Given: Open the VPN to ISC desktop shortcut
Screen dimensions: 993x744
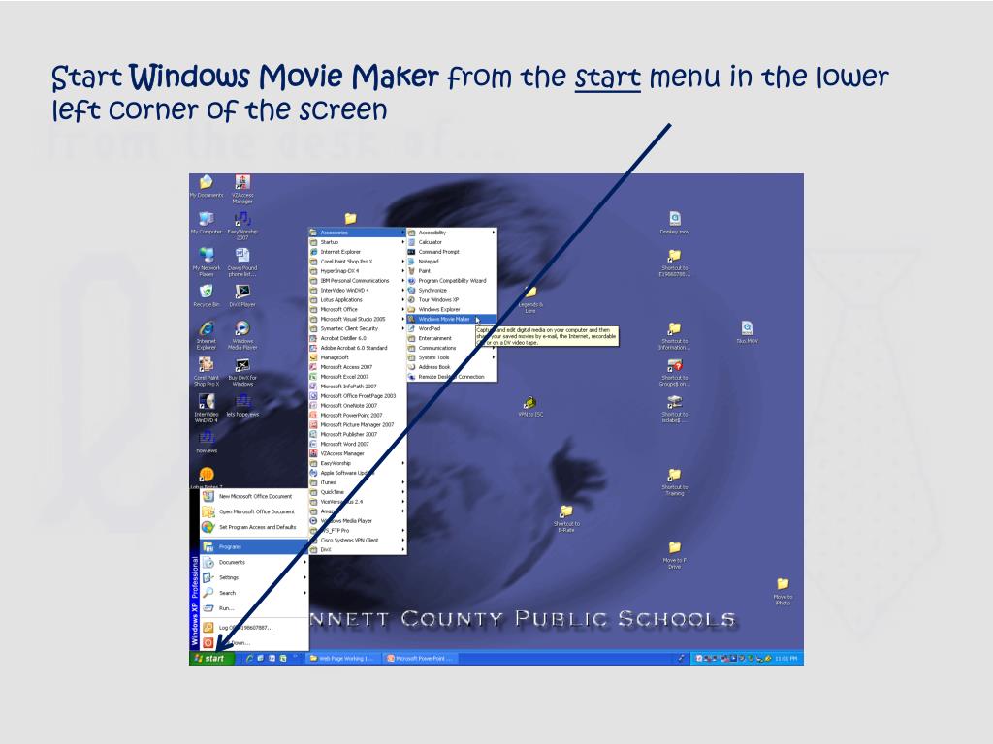Looking at the screenshot, I should pyautogui.click(x=530, y=406).
